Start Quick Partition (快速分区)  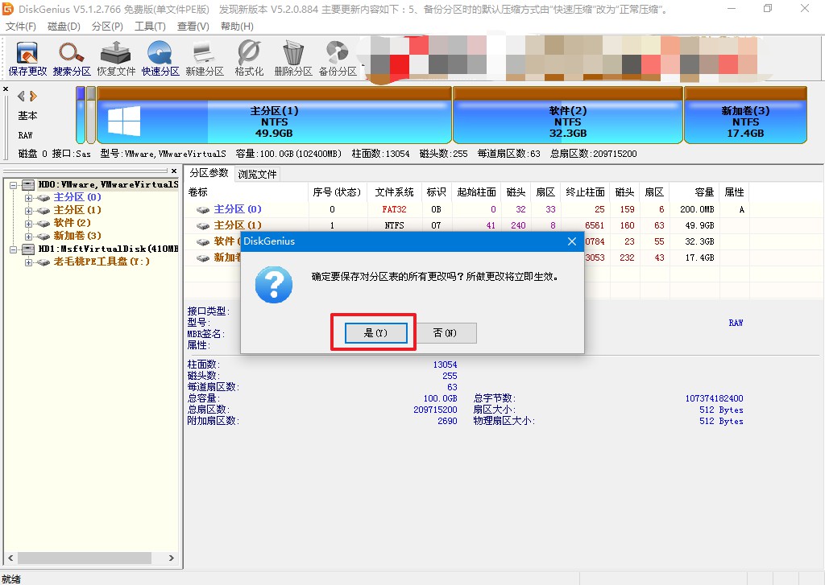(160, 59)
